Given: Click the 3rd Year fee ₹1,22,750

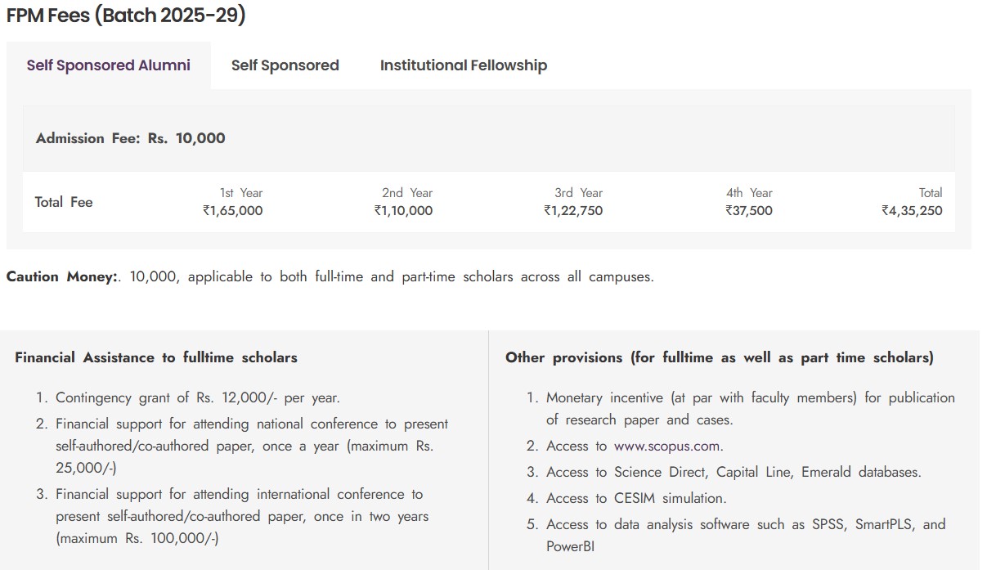Looking at the screenshot, I should click(573, 210).
